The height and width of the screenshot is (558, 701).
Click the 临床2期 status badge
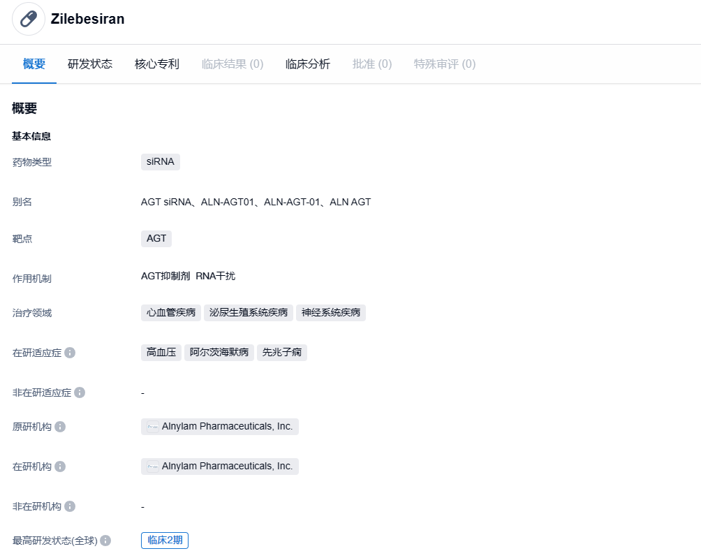(x=165, y=541)
